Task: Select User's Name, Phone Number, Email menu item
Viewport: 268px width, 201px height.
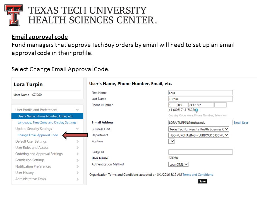Action: tap(47, 116)
